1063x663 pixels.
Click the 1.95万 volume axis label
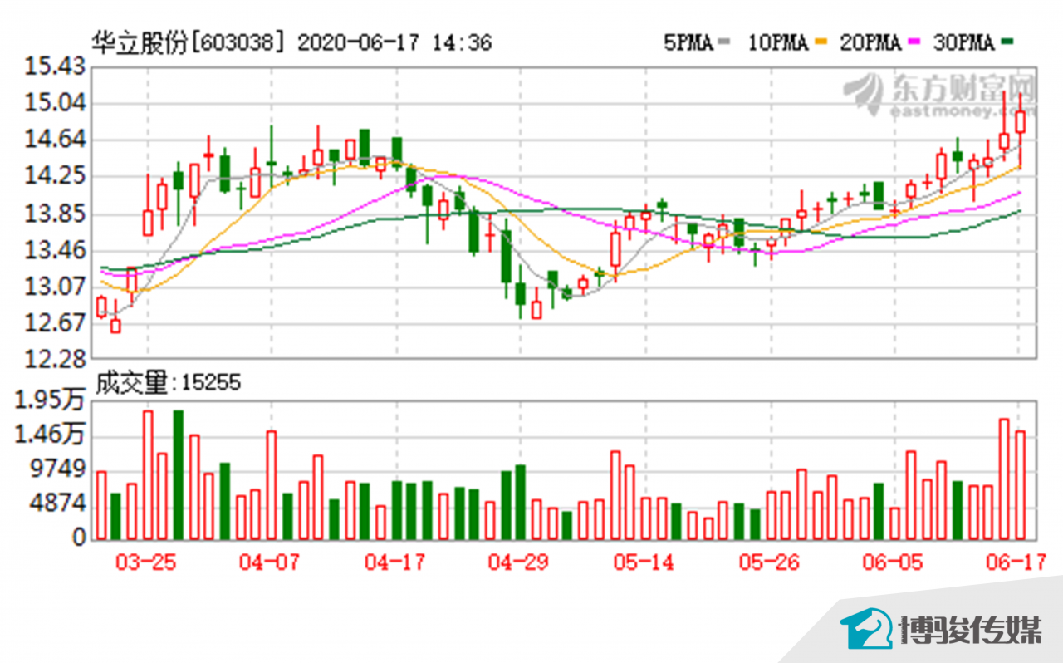pyautogui.click(x=51, y=400)
